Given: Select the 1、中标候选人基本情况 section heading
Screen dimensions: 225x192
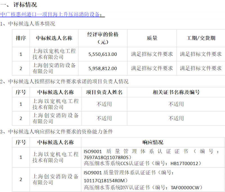Looking at the screenshot, I should tap(28, 24).
